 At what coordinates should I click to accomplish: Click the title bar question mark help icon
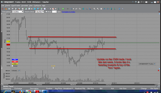pos(136,2)
